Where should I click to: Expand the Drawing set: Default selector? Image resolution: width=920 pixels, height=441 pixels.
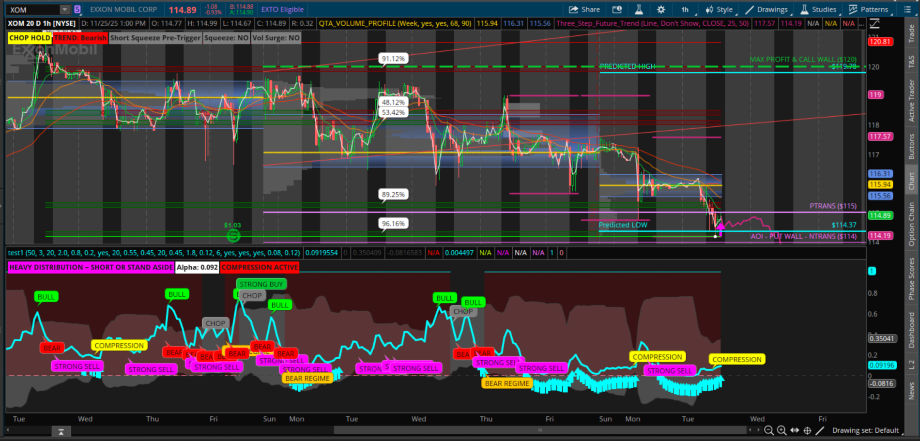pyautogui.click(x=865, y=430)
